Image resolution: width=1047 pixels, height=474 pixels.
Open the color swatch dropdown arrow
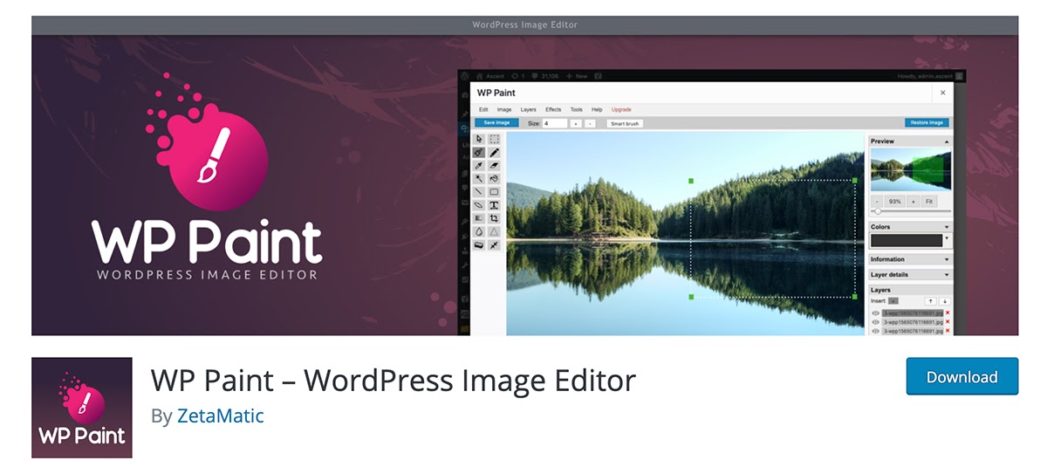point(947,238)
